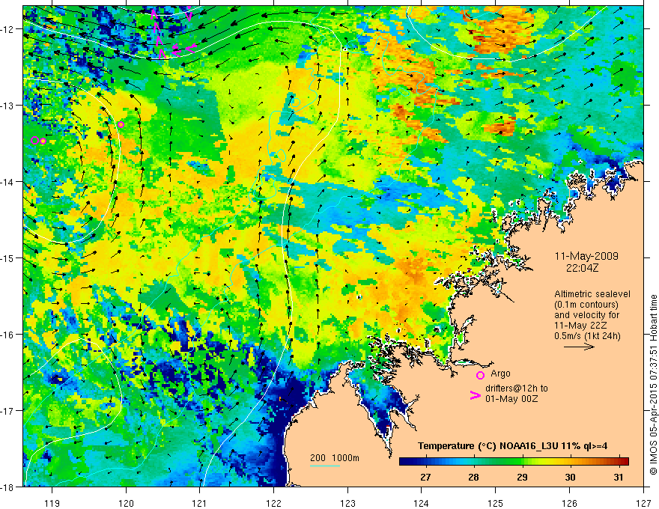
Task: Click the latitude axis label -18
Action: pos(8,487)
